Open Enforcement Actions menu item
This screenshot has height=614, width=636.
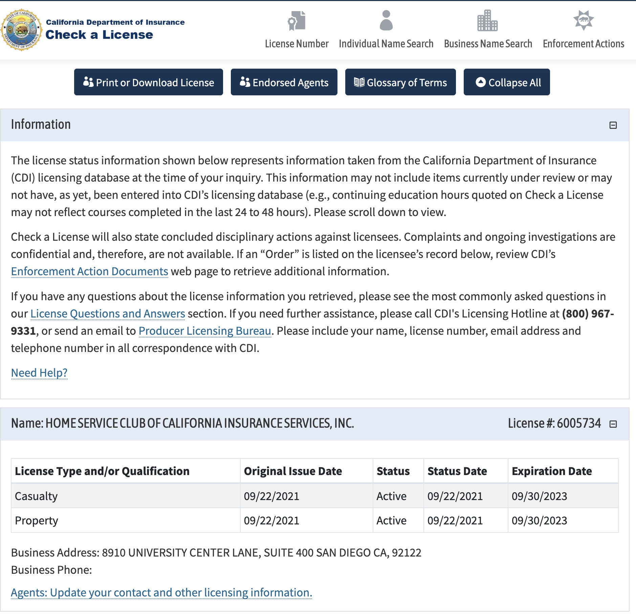[584, 44]
